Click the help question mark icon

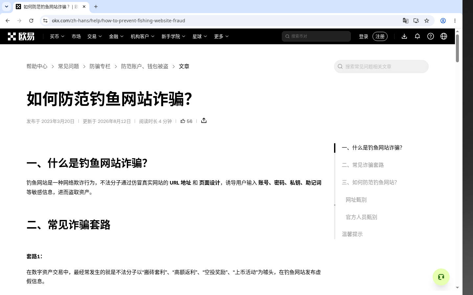[x=431, y=36]
